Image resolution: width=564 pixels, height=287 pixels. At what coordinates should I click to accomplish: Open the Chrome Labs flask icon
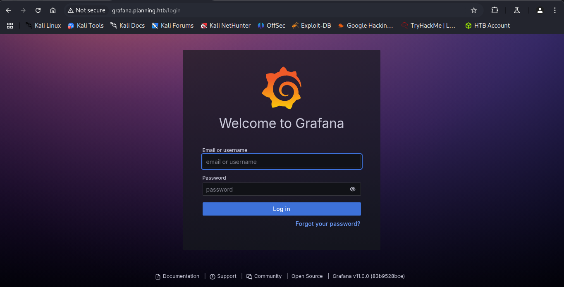517,10
